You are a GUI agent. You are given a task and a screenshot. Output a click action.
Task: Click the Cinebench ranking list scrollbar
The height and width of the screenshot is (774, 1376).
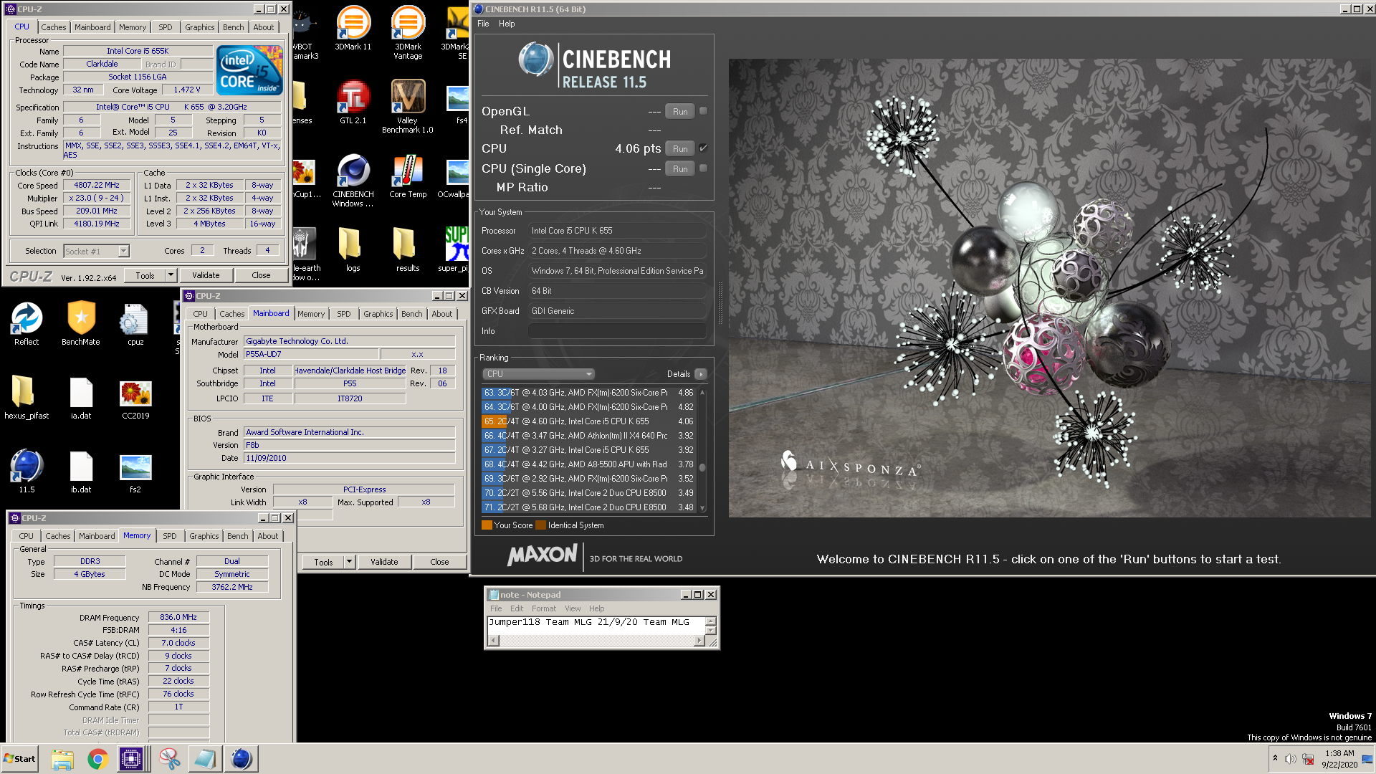coord(702,450)
